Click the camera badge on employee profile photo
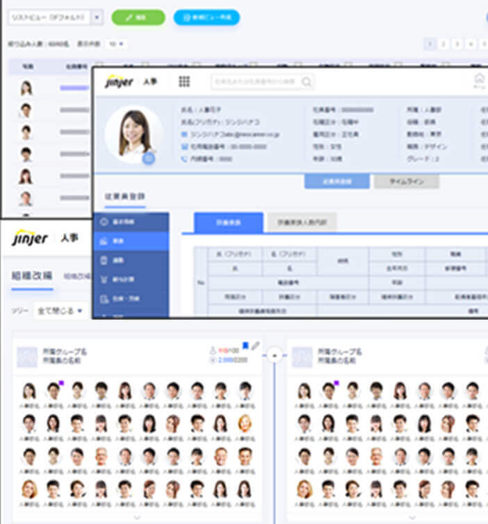The height and width of the screenshot is (524, 488). [148, 158]
